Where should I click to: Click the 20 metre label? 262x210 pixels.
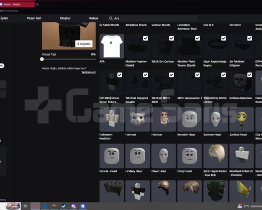(235, 25)
